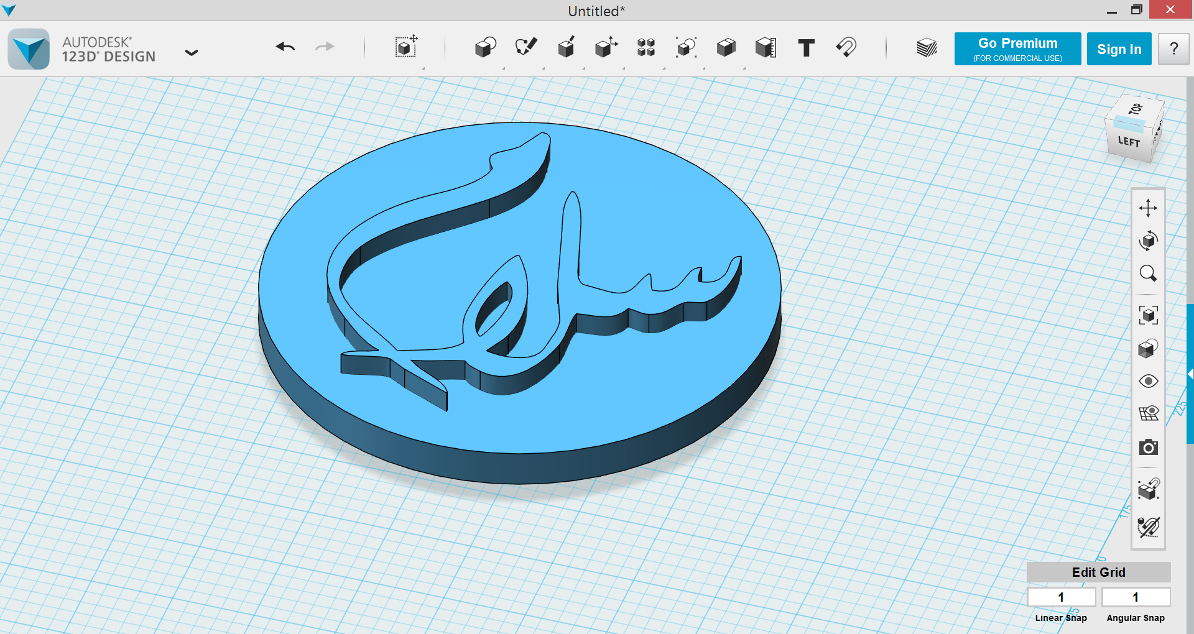
Task: Click the Edit Grid button
Action: [x=1098, y=572]
